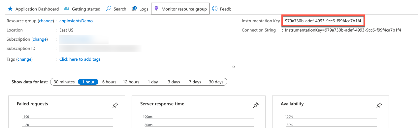Click the Instrumentation Key label
Viewport: 418px width, 128px height.
point(261,21)
